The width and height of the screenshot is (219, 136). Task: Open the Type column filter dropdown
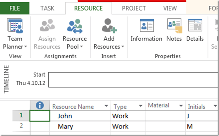(x=140, y=106)
